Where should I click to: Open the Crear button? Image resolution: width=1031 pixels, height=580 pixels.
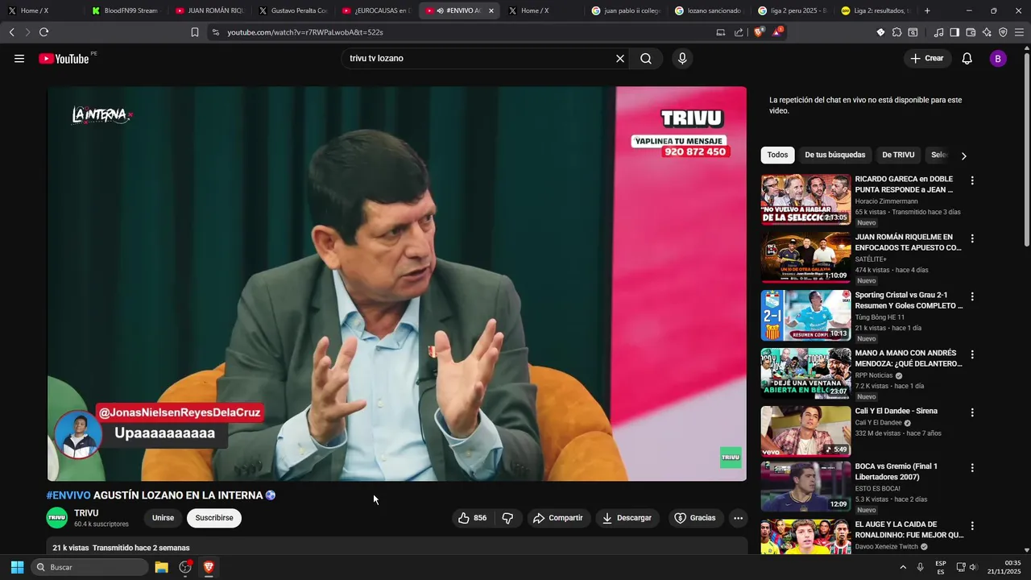click(x=927, y=59)
